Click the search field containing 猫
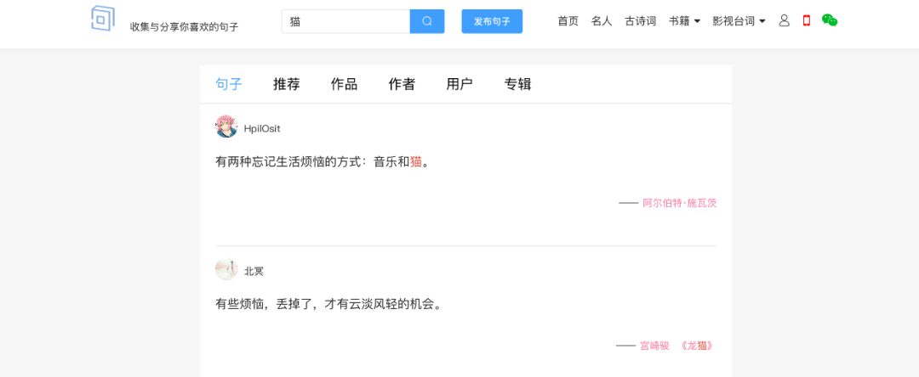Image resolution: width=919 pixels, height=377 pixels. click(x=345, y=21)
